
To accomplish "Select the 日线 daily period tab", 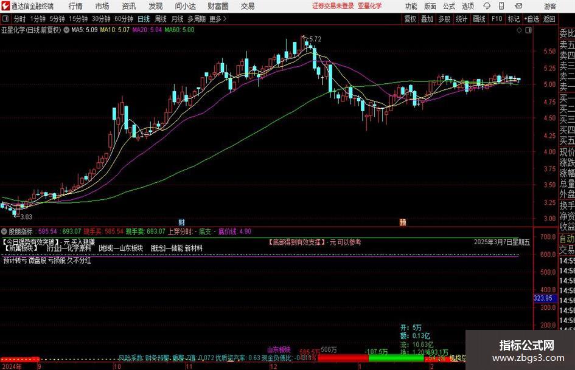I will coord(144,19).
